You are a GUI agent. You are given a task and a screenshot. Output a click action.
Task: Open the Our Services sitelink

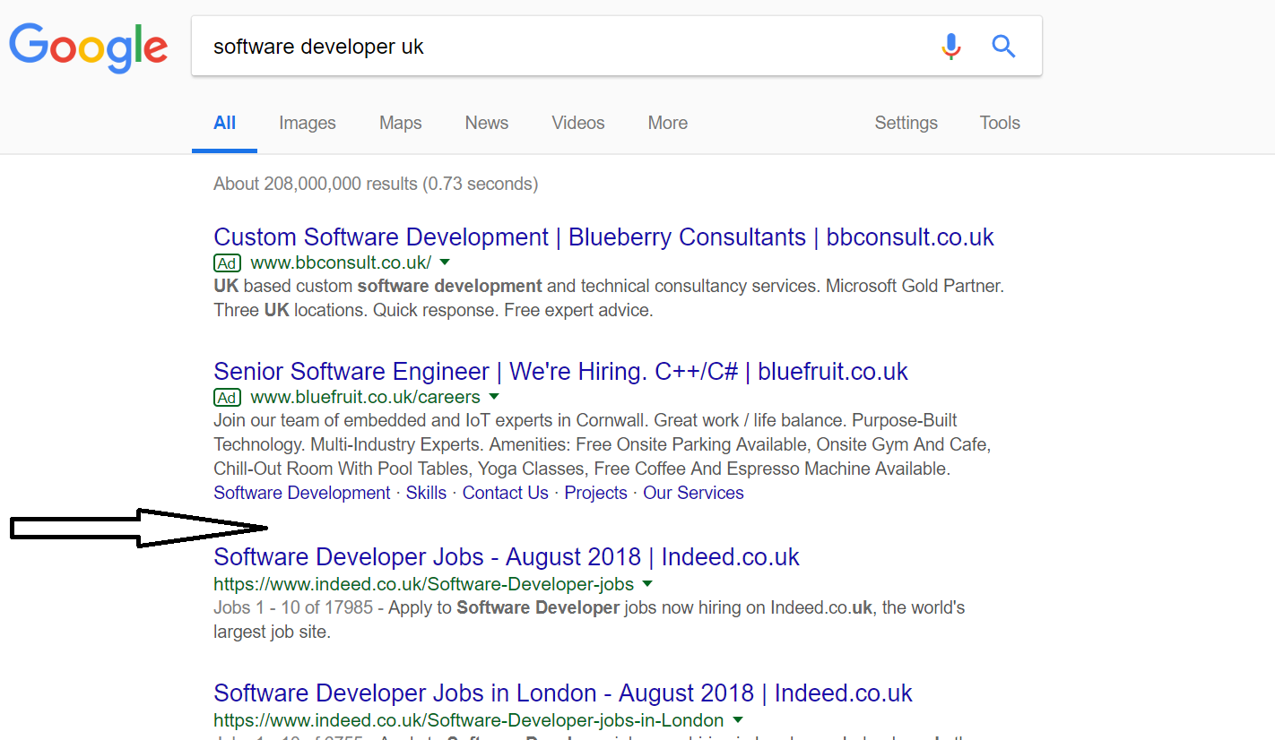693,493
